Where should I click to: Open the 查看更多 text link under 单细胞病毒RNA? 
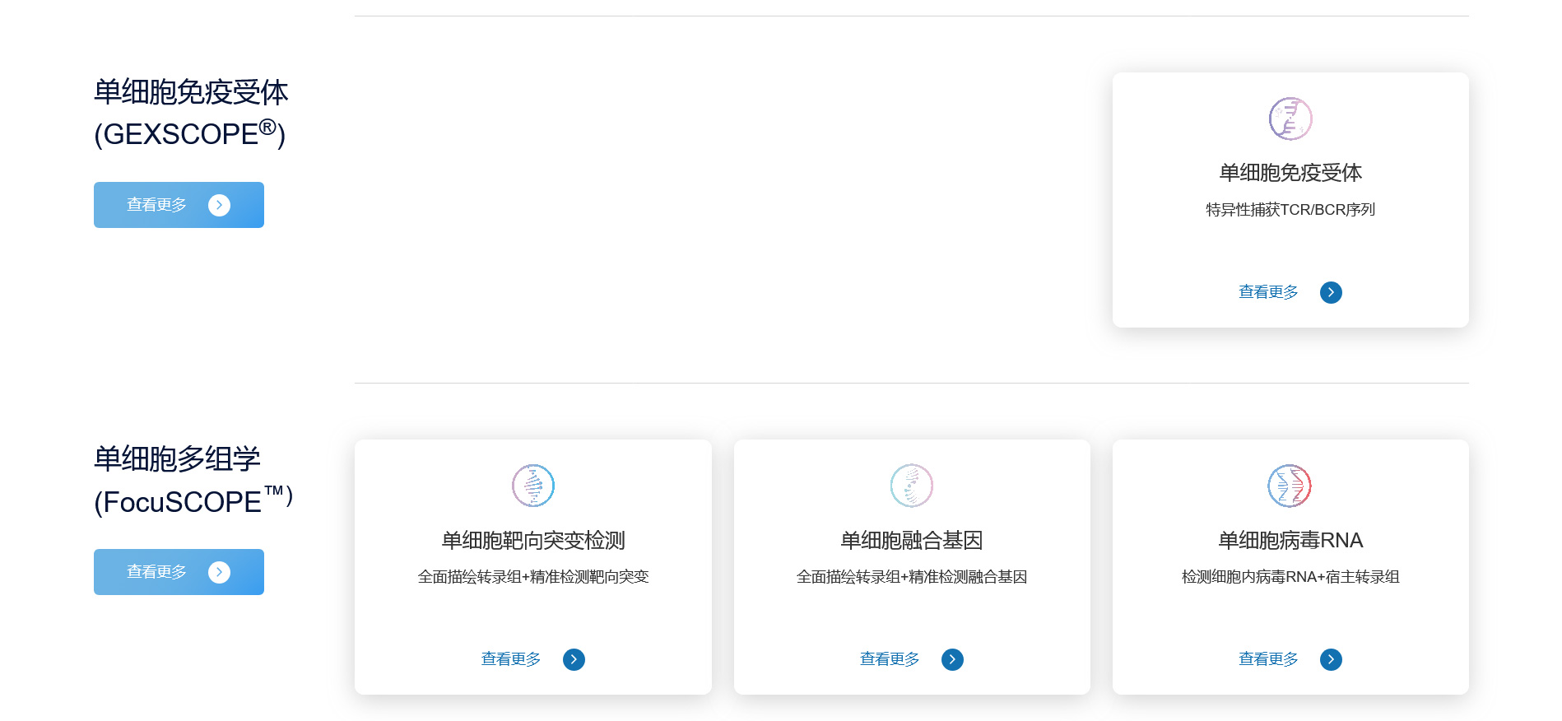point(1268,659)
